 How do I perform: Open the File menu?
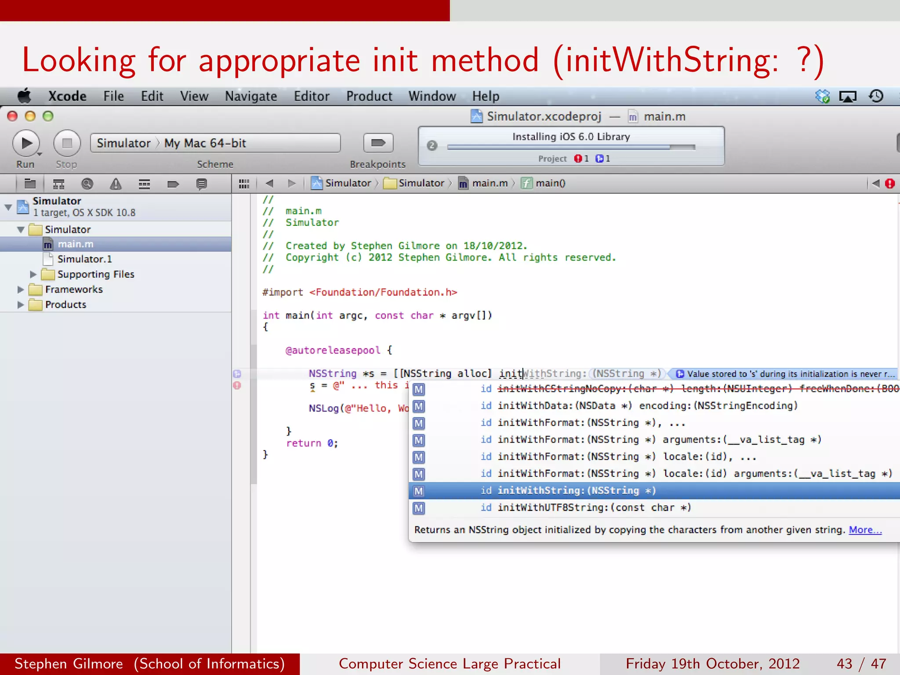coord(113,96)
